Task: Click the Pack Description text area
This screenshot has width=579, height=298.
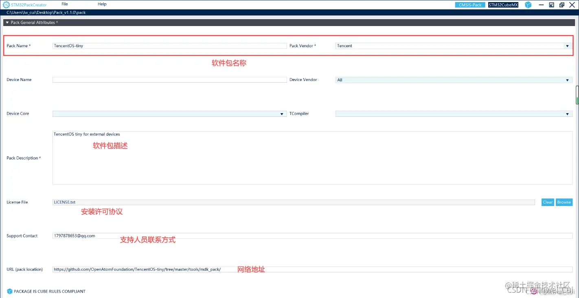Action: (312, 158)
